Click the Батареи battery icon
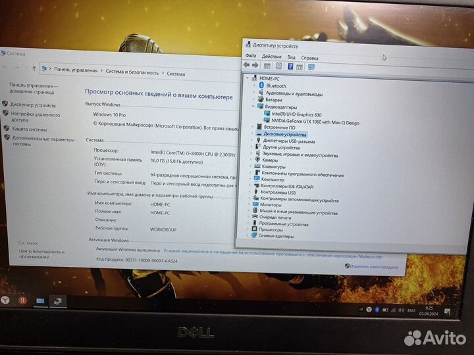Viewport: 474px width, 355px height. click(x=261, y=99)
